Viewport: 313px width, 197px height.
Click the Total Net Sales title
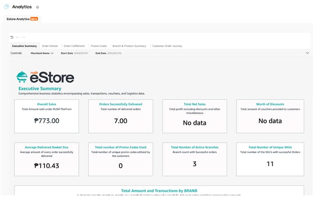pyautogui.click(x=195, y=104)
